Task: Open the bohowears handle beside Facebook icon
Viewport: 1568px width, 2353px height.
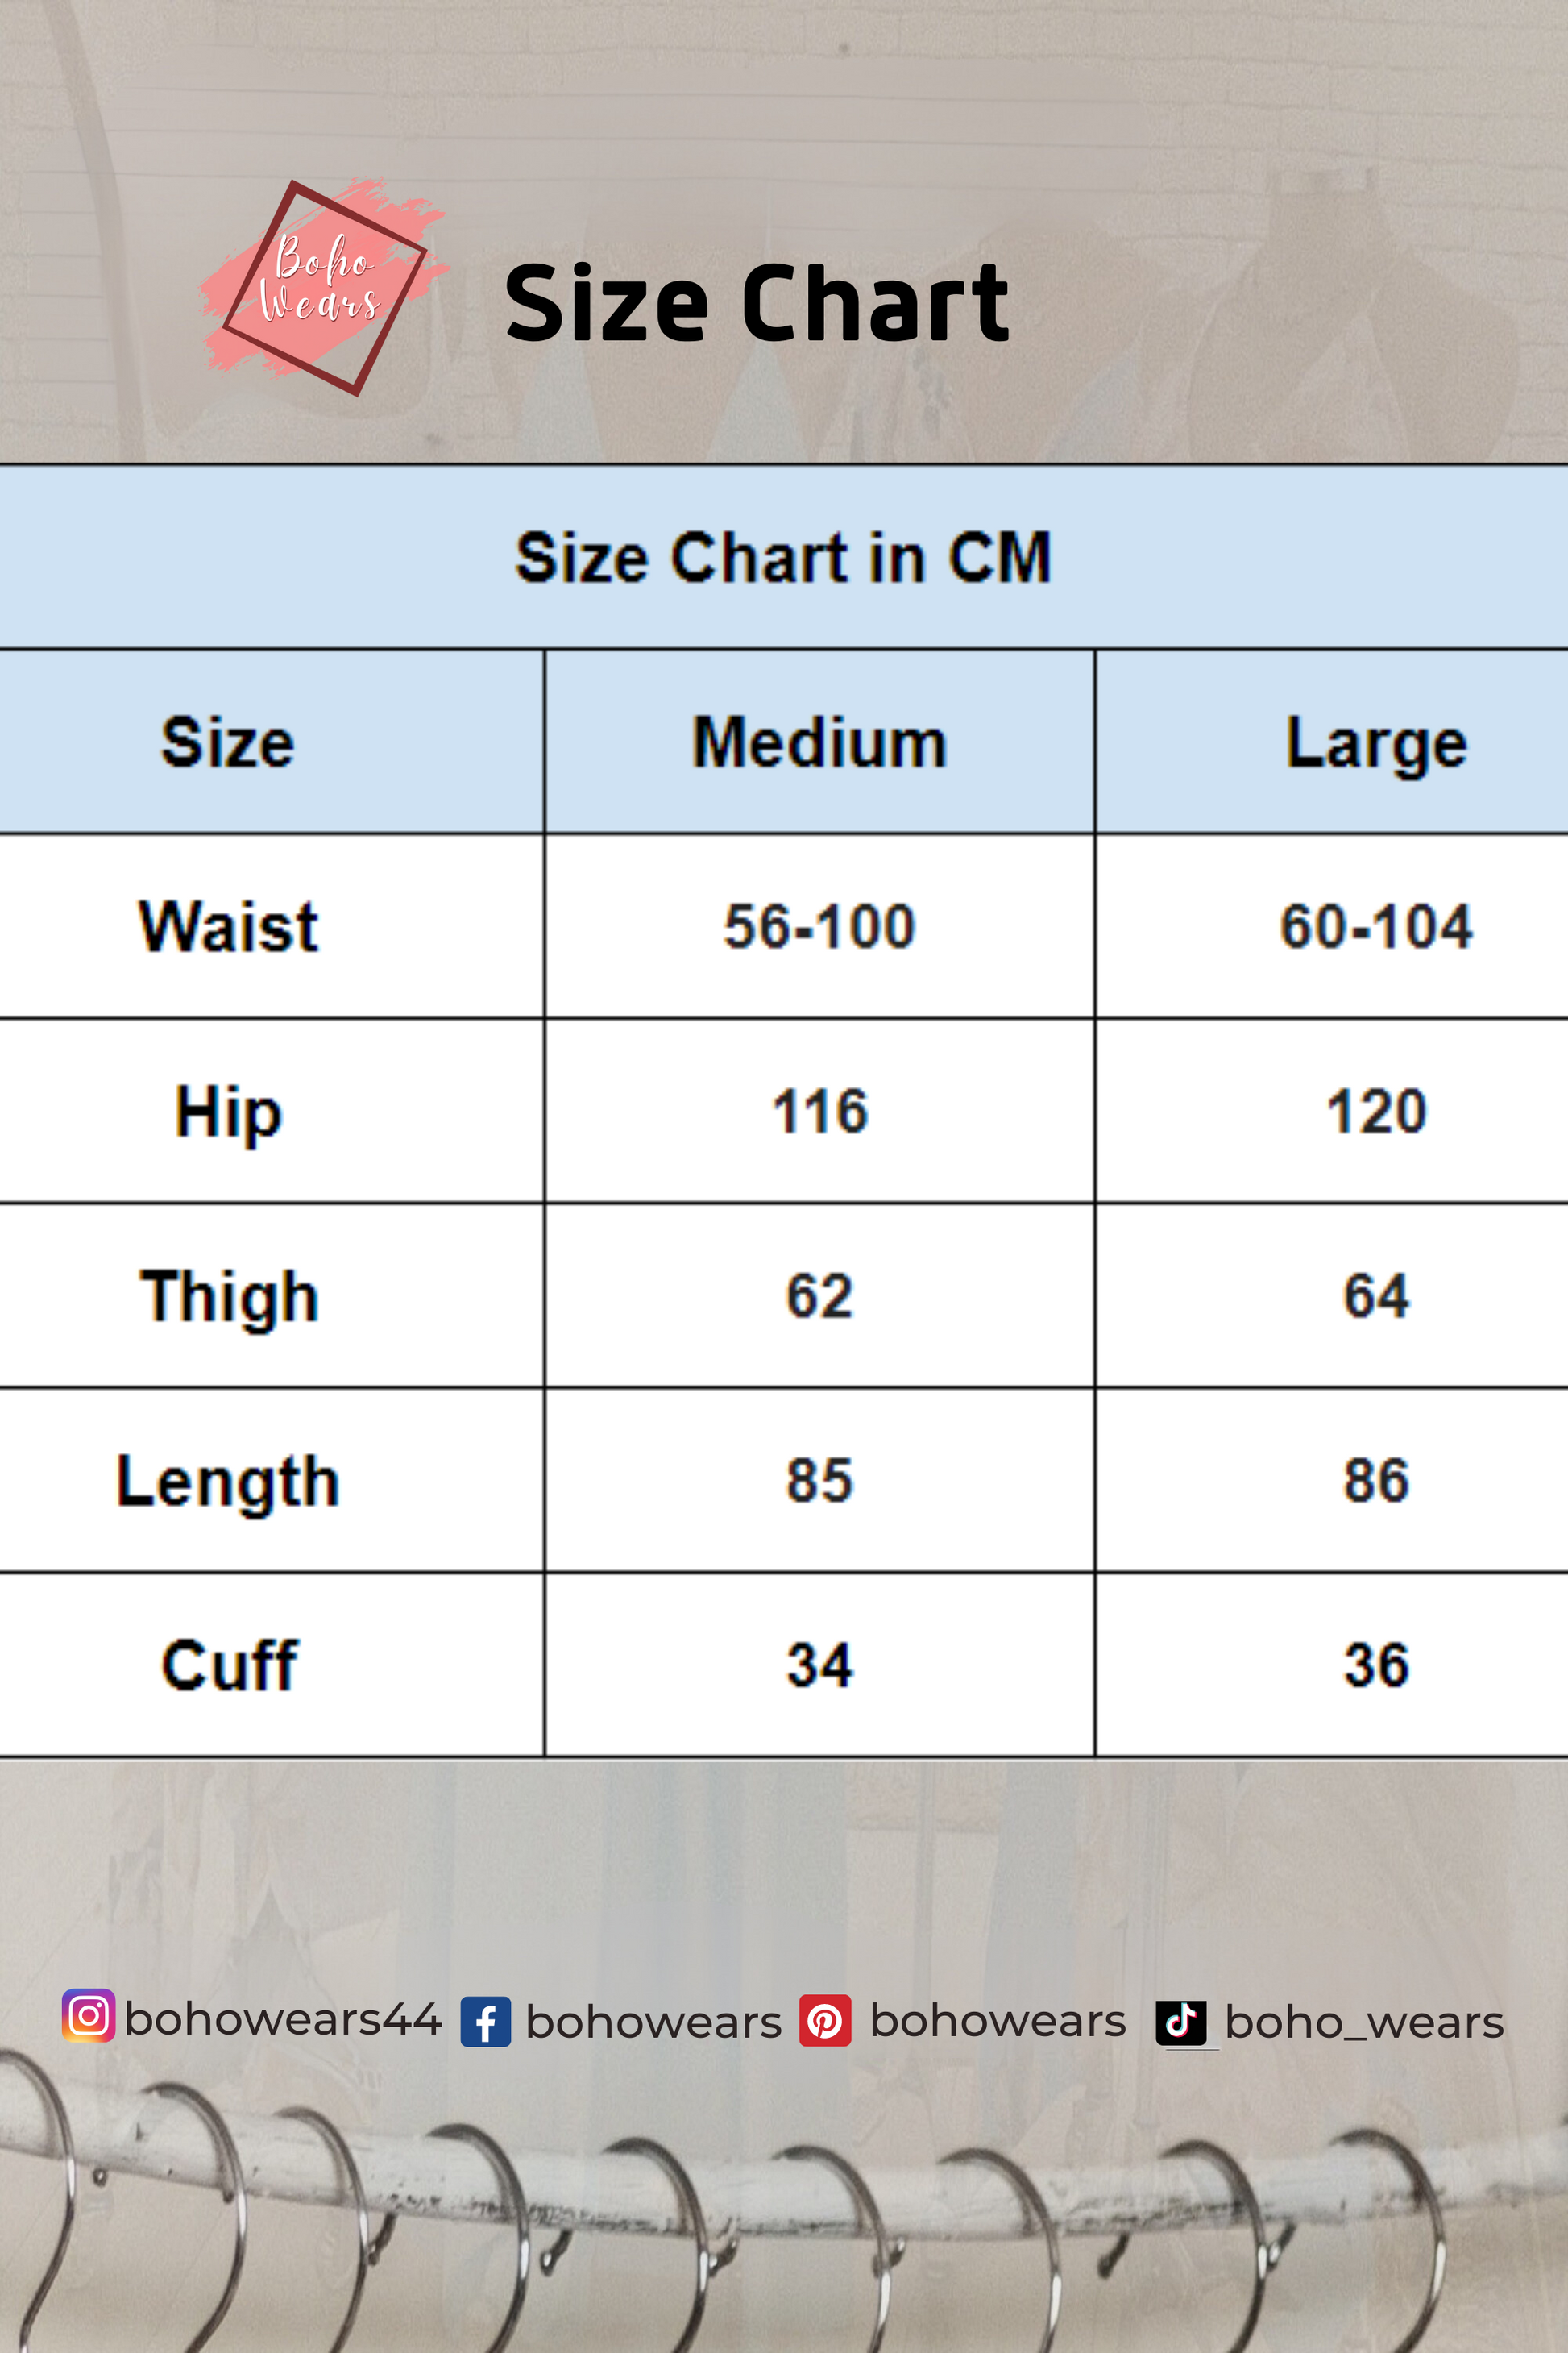Action: click(x=653, y=2022)
